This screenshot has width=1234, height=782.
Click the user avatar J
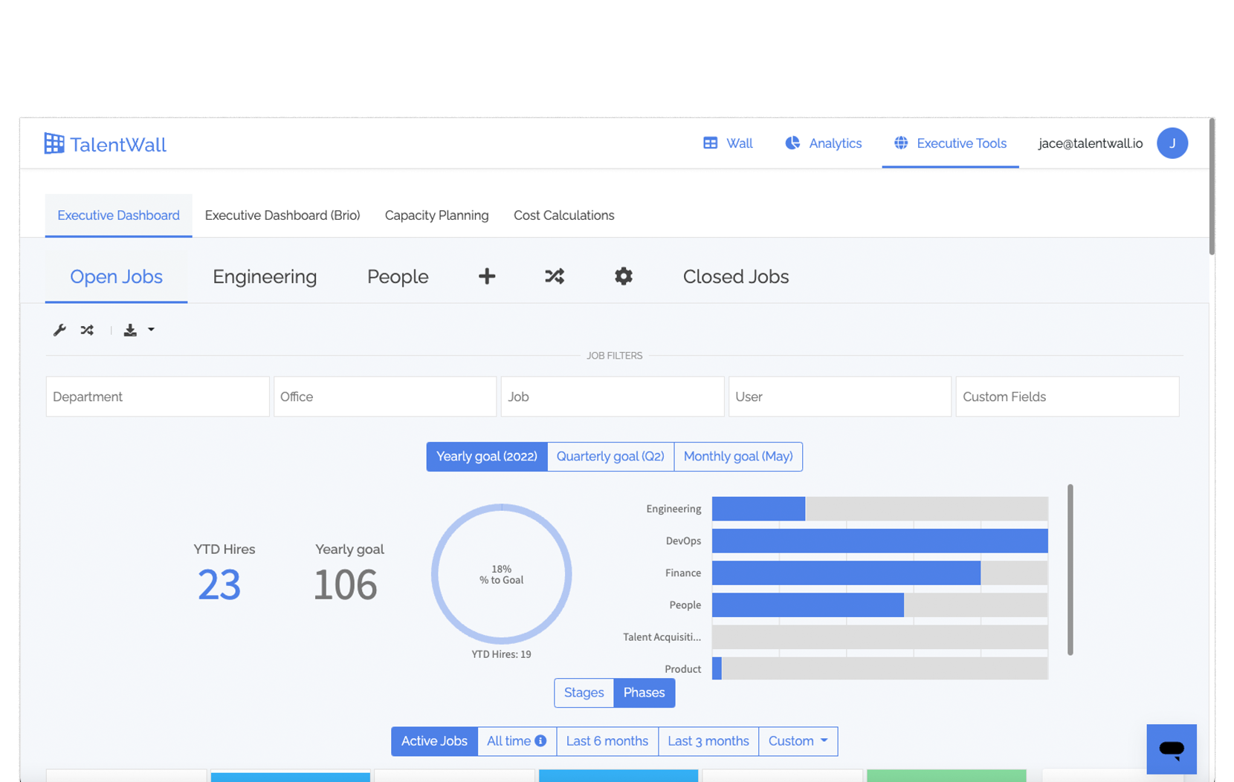tap(1172, 143)
